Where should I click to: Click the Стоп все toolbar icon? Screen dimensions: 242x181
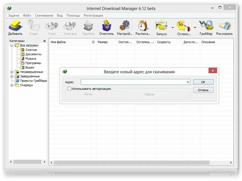point(70,26)
